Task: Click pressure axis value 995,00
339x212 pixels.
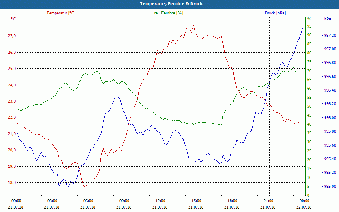Action: point(331,187)
